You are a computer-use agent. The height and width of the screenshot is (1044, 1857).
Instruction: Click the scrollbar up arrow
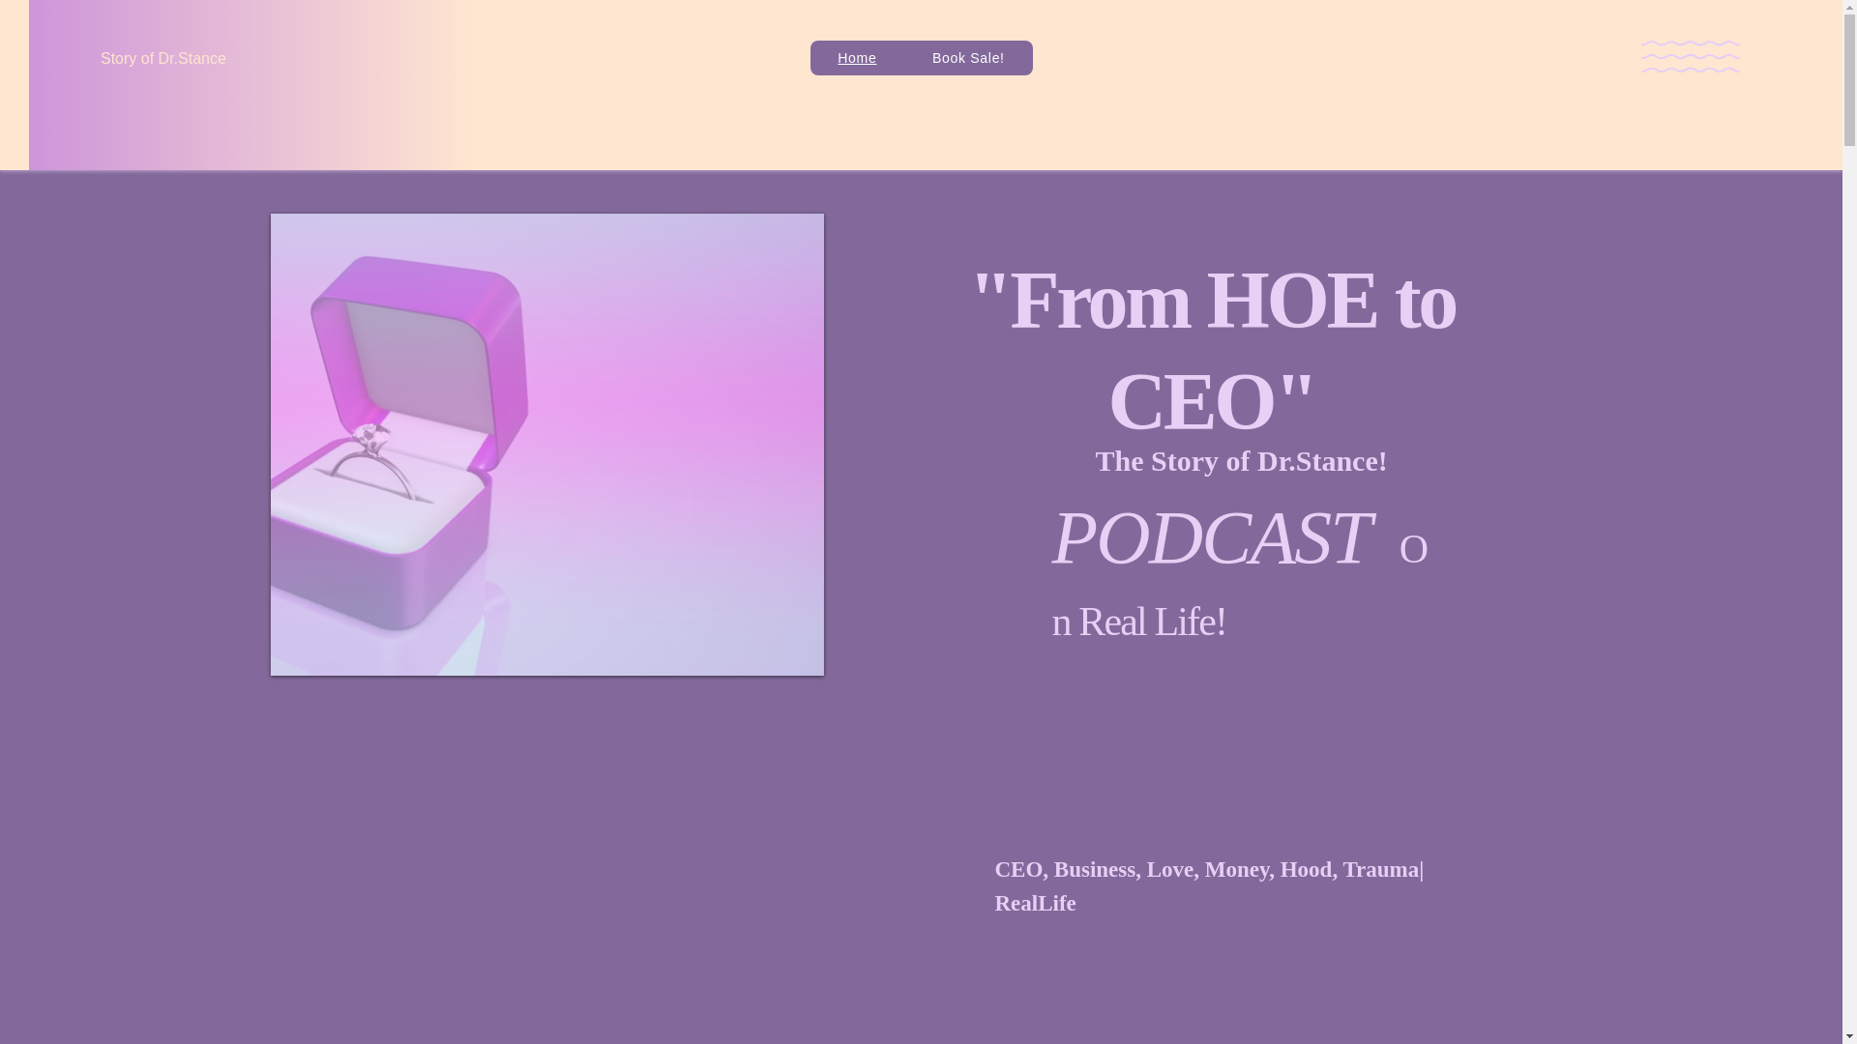click(1849, 8)
